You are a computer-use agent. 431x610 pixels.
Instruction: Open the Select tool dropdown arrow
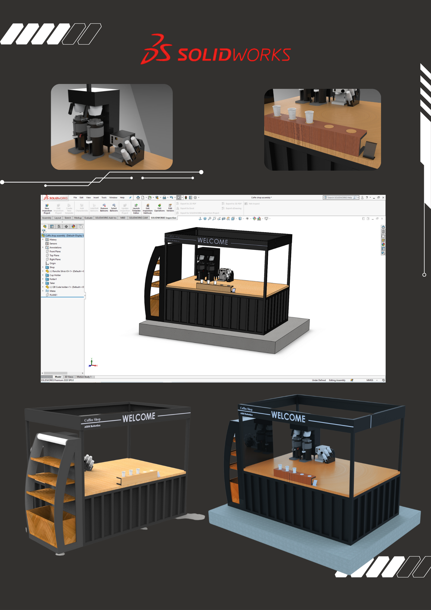pyautogui.click(x=182, y=198)
